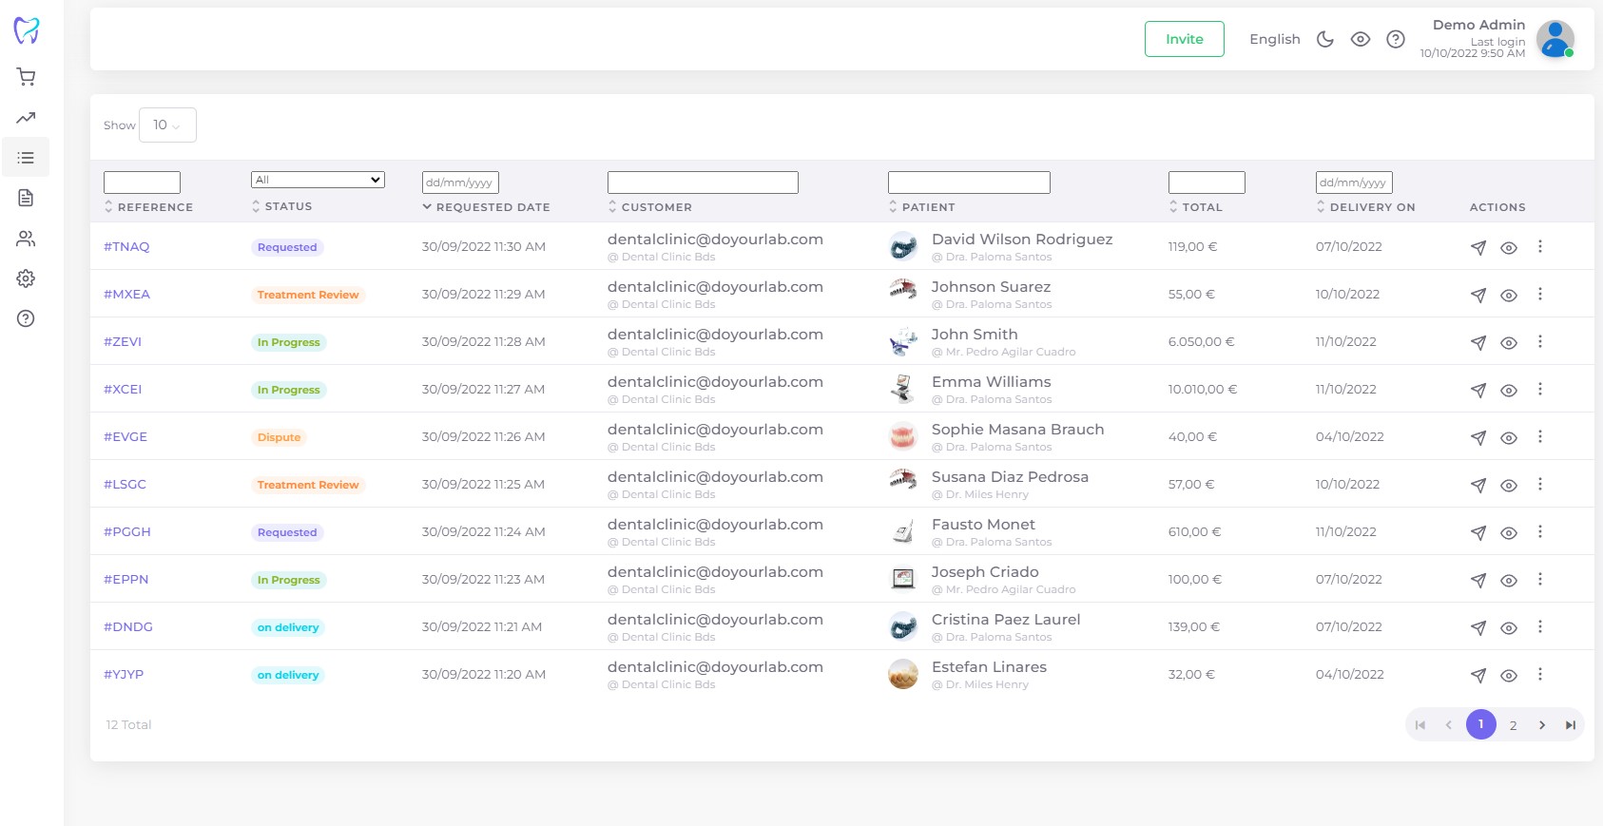Screen dimensions: 1603x826
Task: Toggle dark mode with moon icon
Action: [1324, 39]
